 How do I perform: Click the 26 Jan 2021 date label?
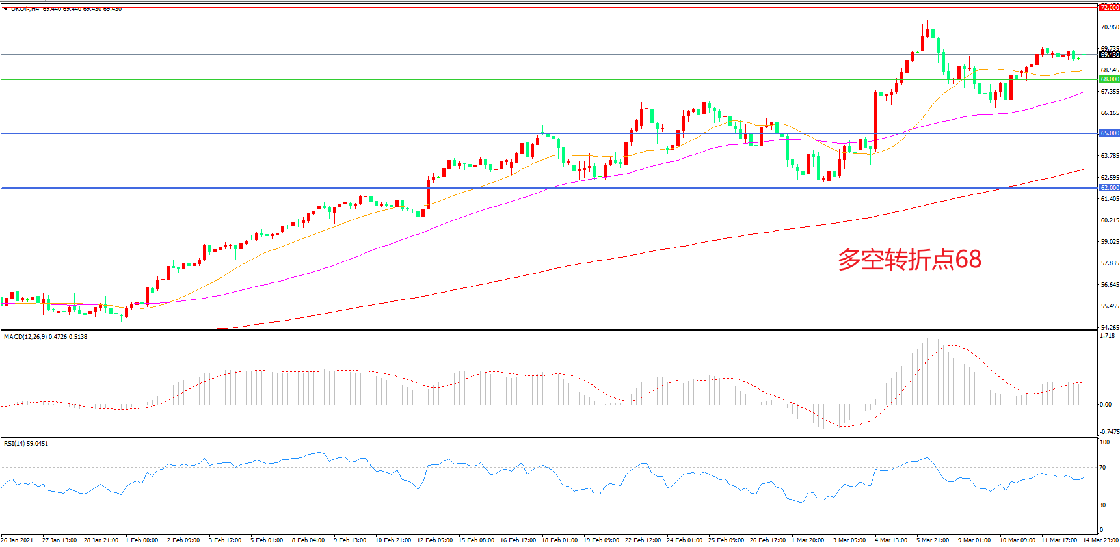tap(18, 540)
